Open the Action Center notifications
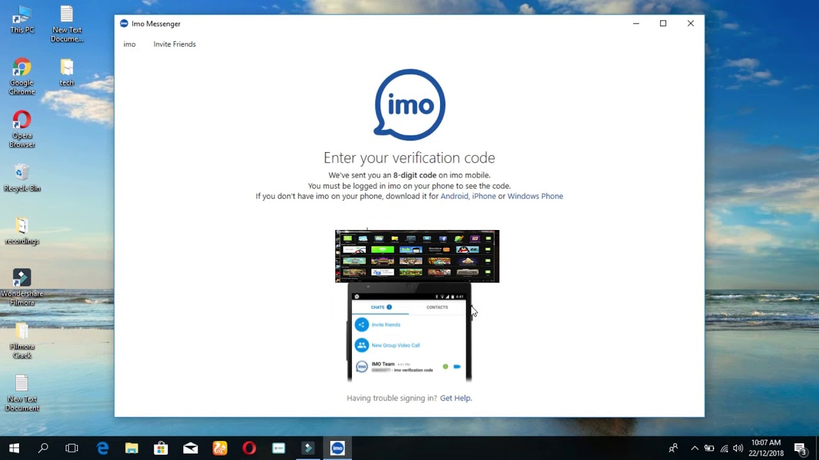The height and width of the screenshot is (460, 819). tap(800, 448)
